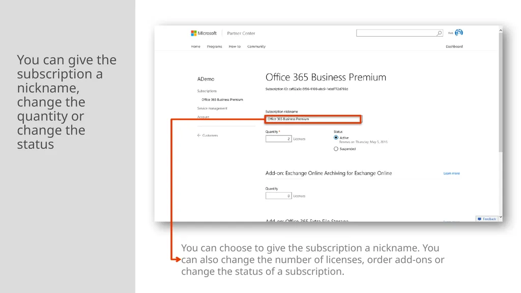Open Service management in the sidebar
The width and height of the screenshot is (521, 293).
pos(212,108)
